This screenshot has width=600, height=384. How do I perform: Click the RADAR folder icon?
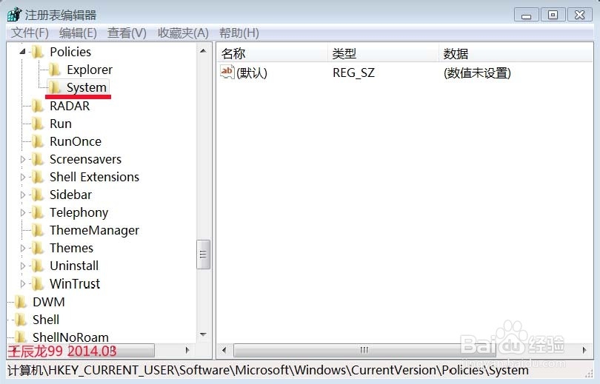38,106
